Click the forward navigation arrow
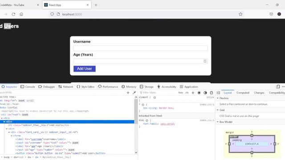 [6, 14]
